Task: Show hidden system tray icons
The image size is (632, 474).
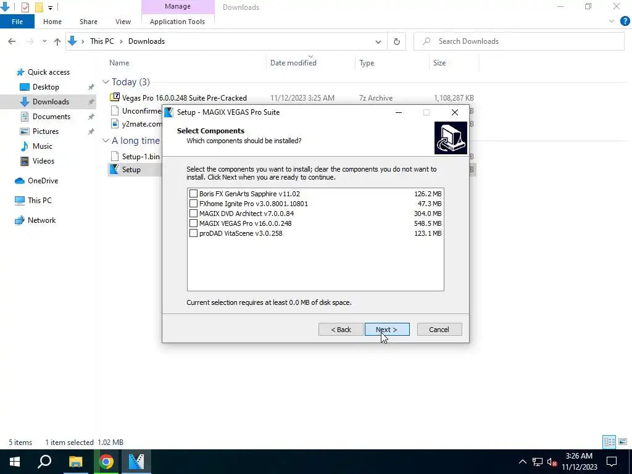Action: tap(522, 462)
